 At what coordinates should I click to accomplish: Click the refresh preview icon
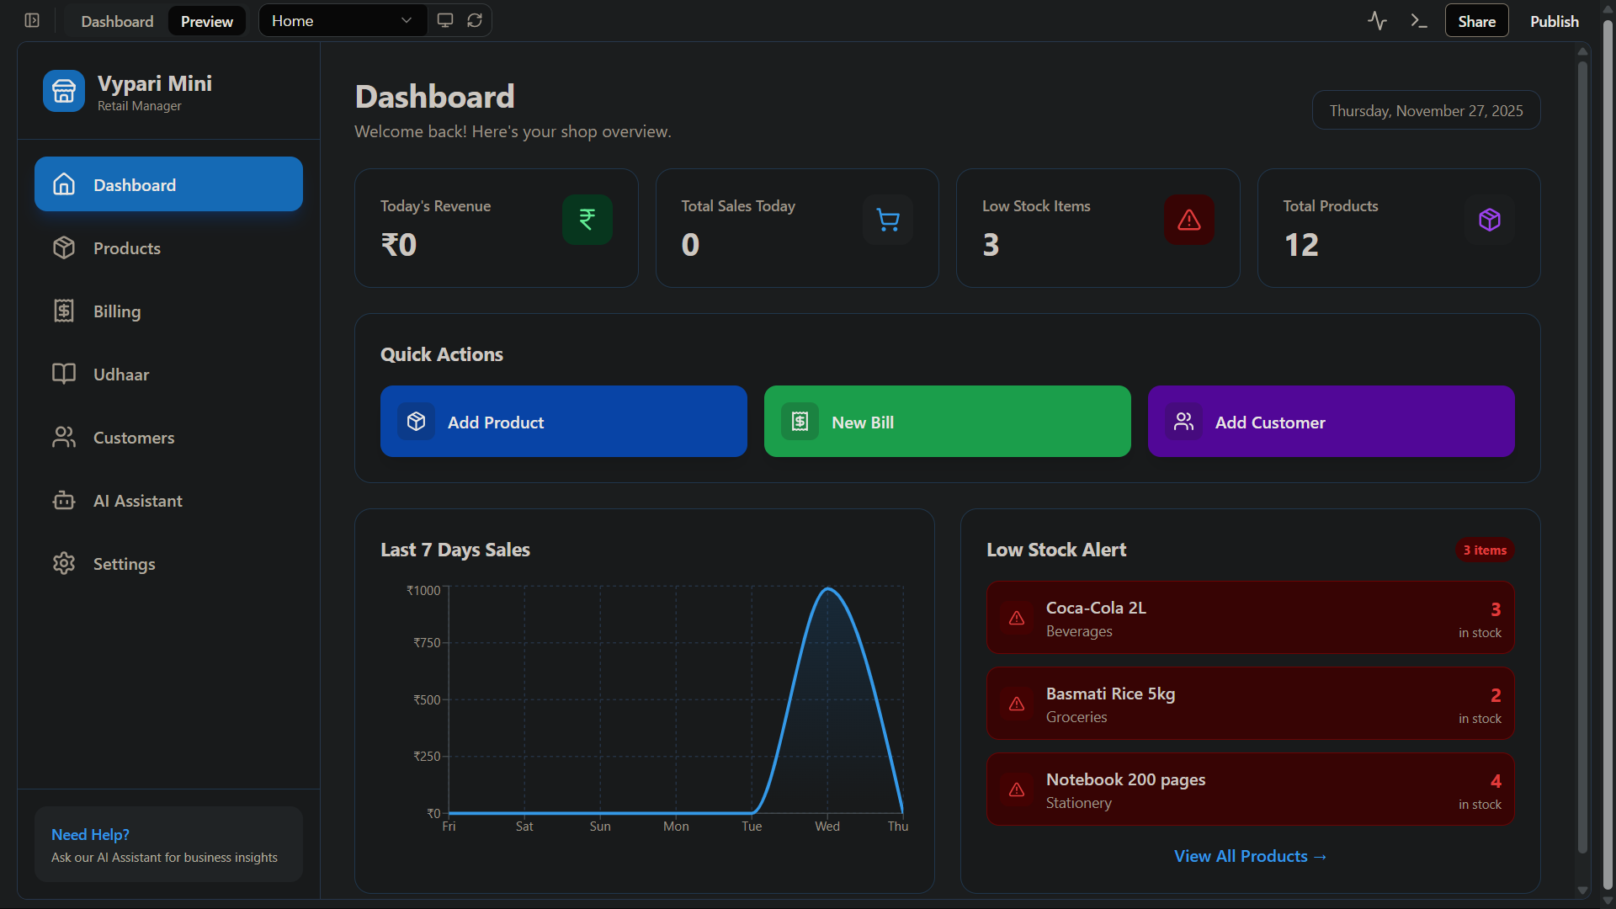coord(475,20)
